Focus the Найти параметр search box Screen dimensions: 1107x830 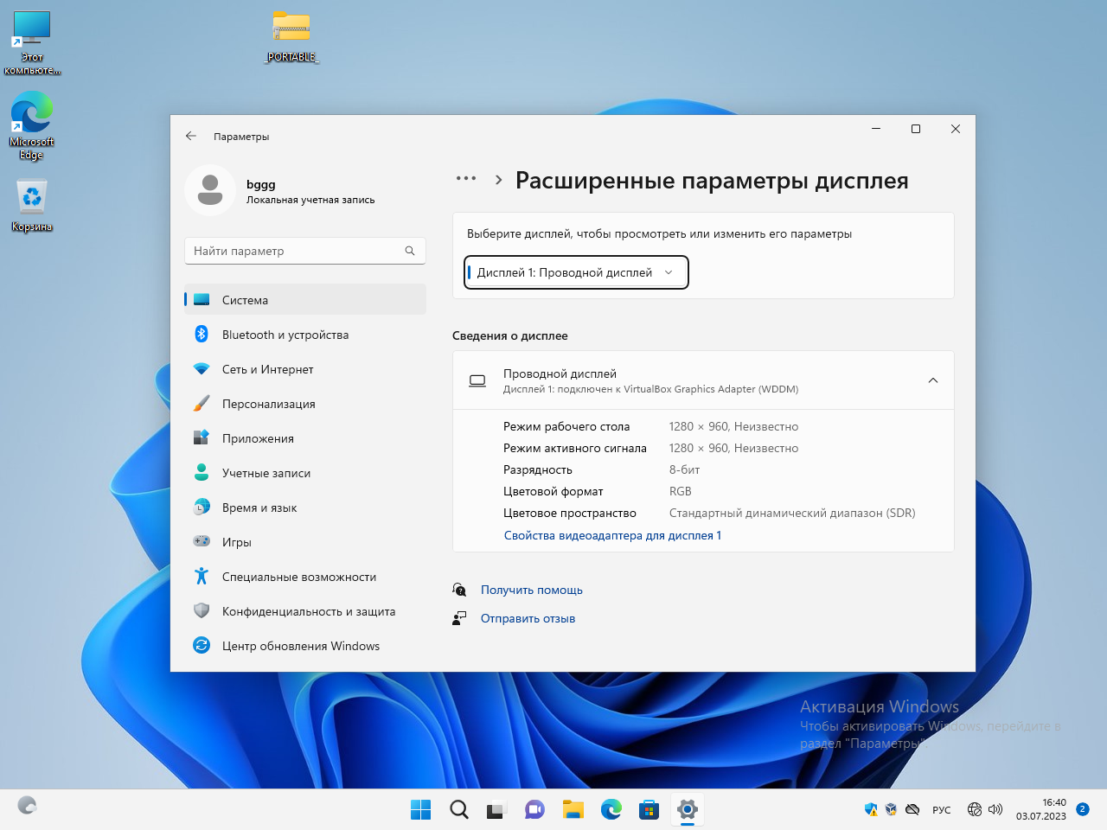pyautogui.click(x=305, y=251)
